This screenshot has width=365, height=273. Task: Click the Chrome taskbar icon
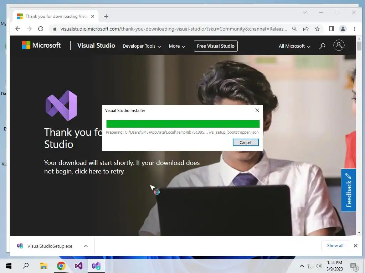coord(61,266)
